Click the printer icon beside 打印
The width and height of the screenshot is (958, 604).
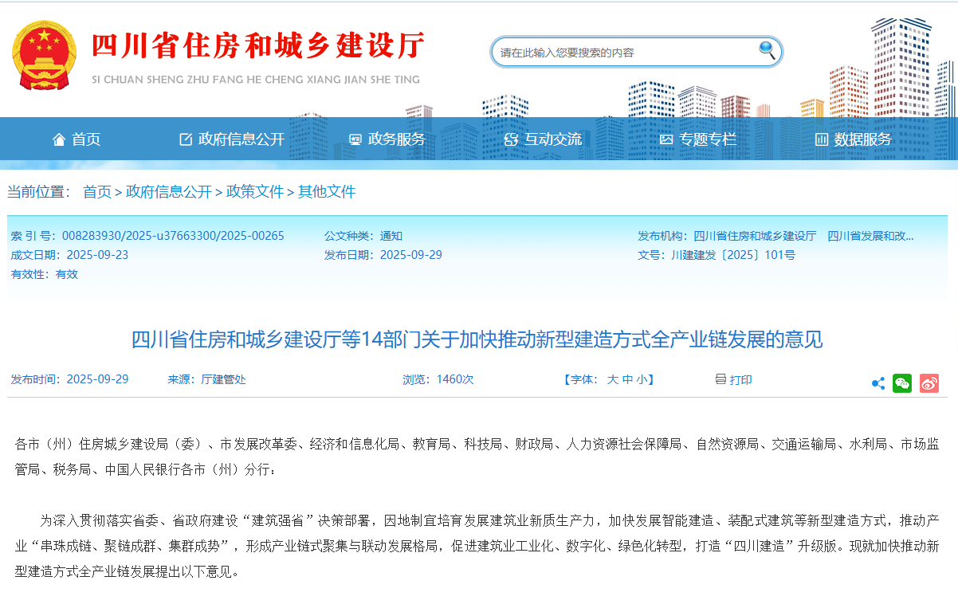point(720,379)
